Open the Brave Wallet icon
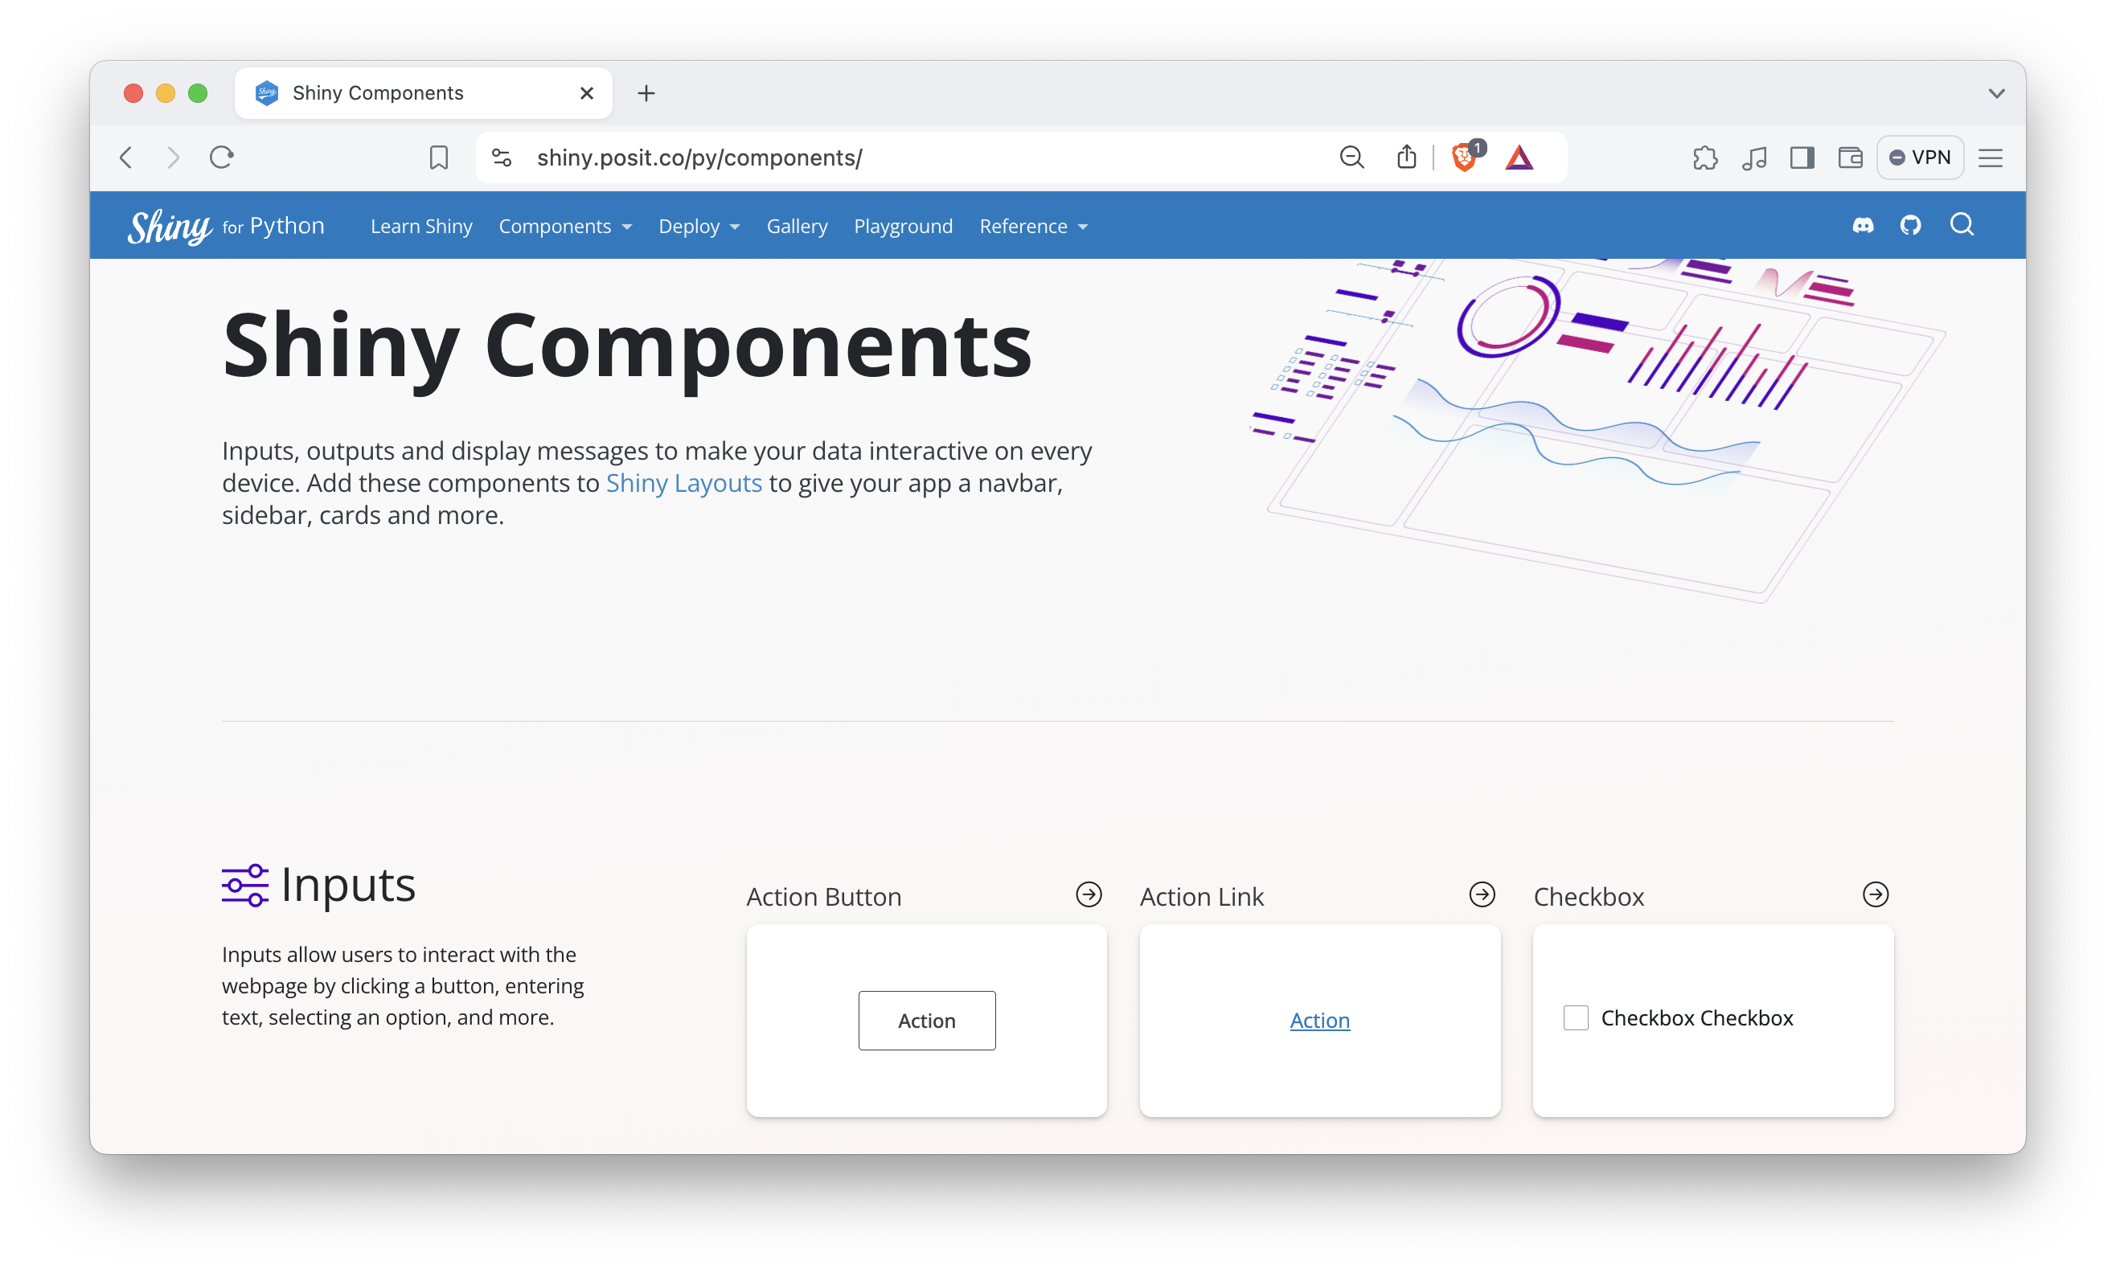 tap(1850, 158)
